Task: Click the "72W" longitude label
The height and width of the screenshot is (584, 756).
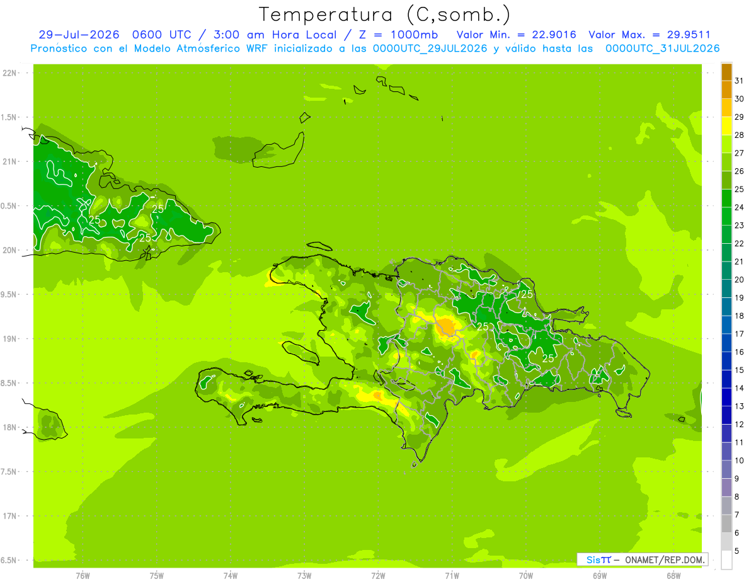Action: pyautogui.click(x=378, y=576)
